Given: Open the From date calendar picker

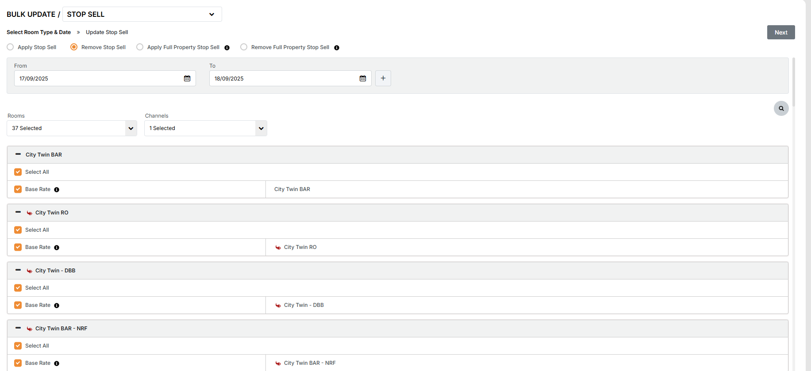Looking at the screenshot, I should [187, 78].
